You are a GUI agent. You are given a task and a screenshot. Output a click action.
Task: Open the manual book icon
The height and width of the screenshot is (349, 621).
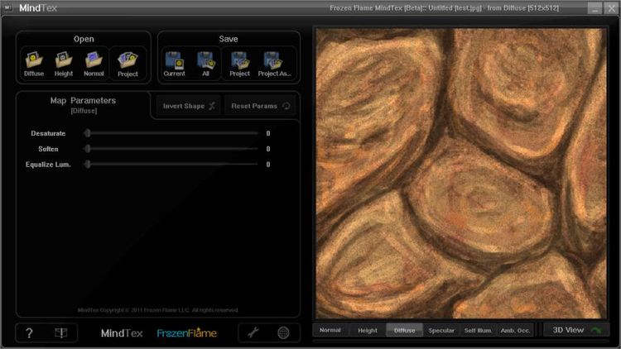coord(61,332)
